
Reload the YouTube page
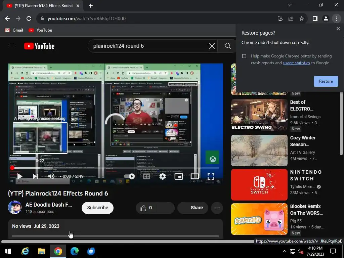[x=29, y=19]
